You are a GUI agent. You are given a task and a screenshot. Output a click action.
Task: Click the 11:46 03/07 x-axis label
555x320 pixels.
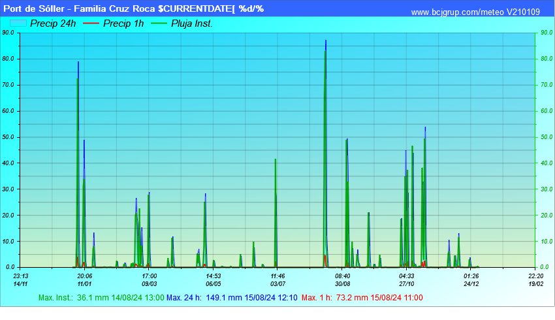click(277, 280)
